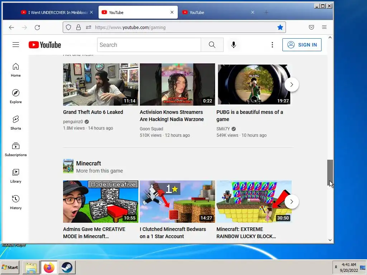Open 'Admins Gave Me CREATIVE MODE' title
The width and height of the screenshot is (367, 275).
[94, 233]
